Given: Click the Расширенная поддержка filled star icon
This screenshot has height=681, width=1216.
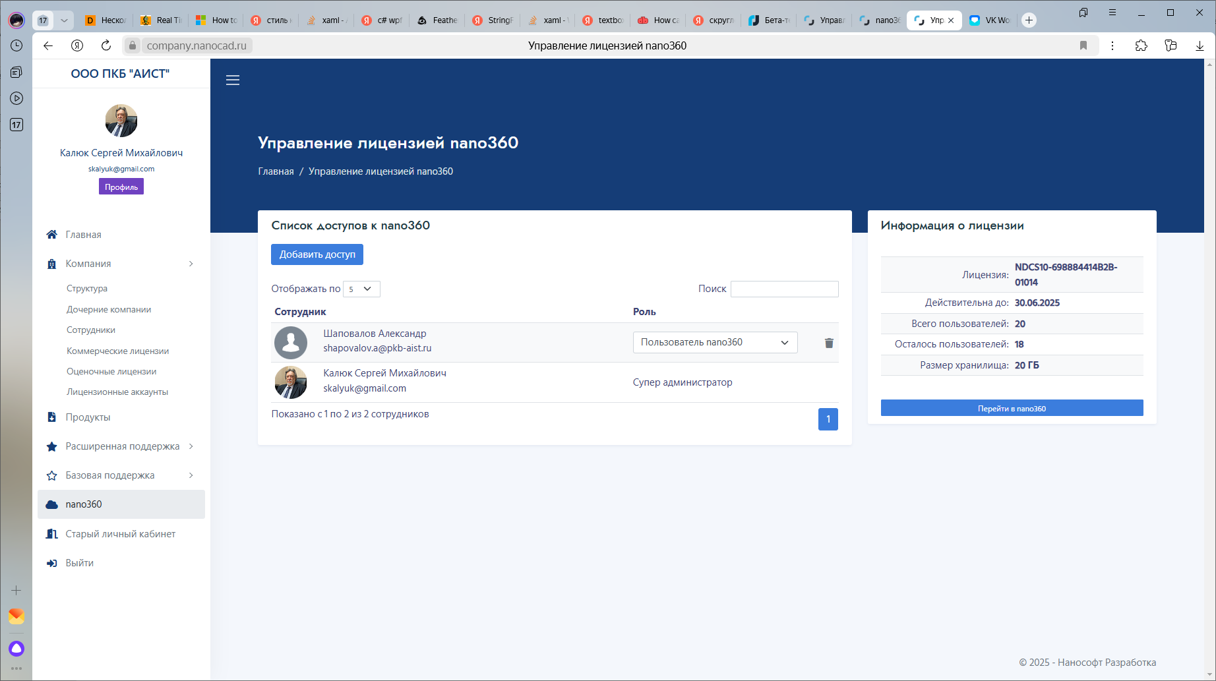Looking at the screenshot, I should coord(52,446).
